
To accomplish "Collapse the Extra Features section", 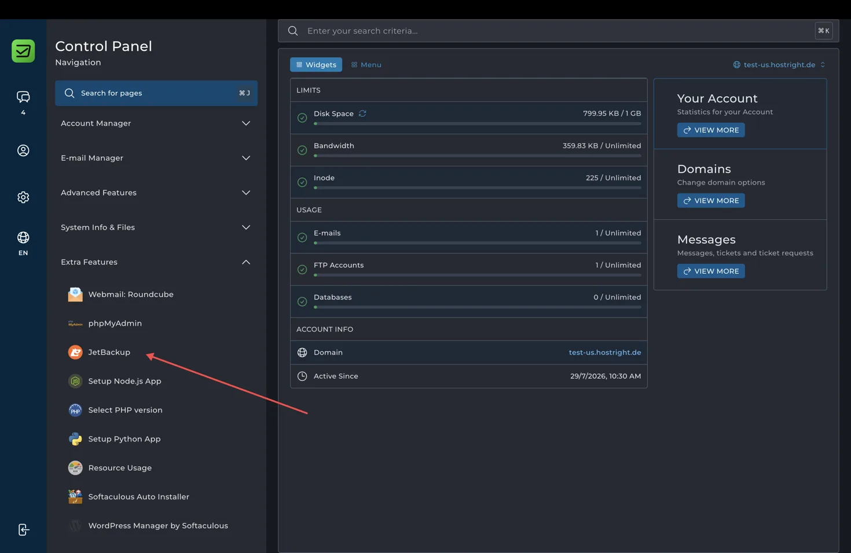I will coord(156,262).
